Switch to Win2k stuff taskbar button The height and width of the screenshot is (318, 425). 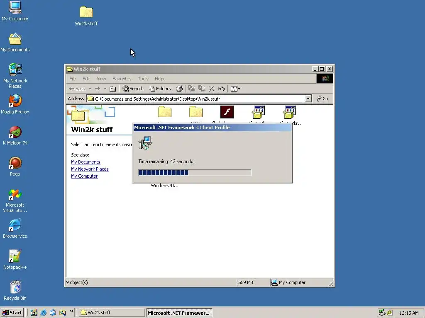[x=112, y=313]
